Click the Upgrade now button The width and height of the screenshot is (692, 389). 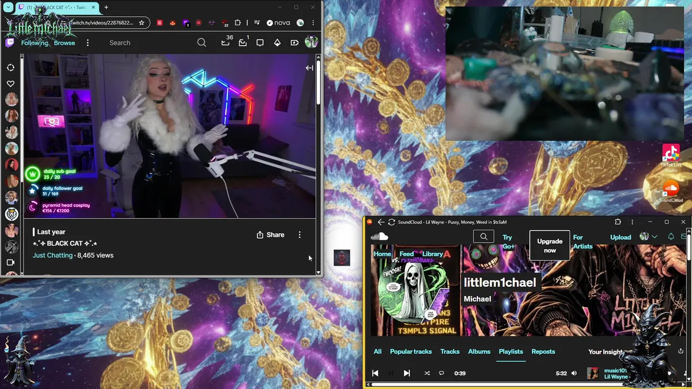coord(550,246)
